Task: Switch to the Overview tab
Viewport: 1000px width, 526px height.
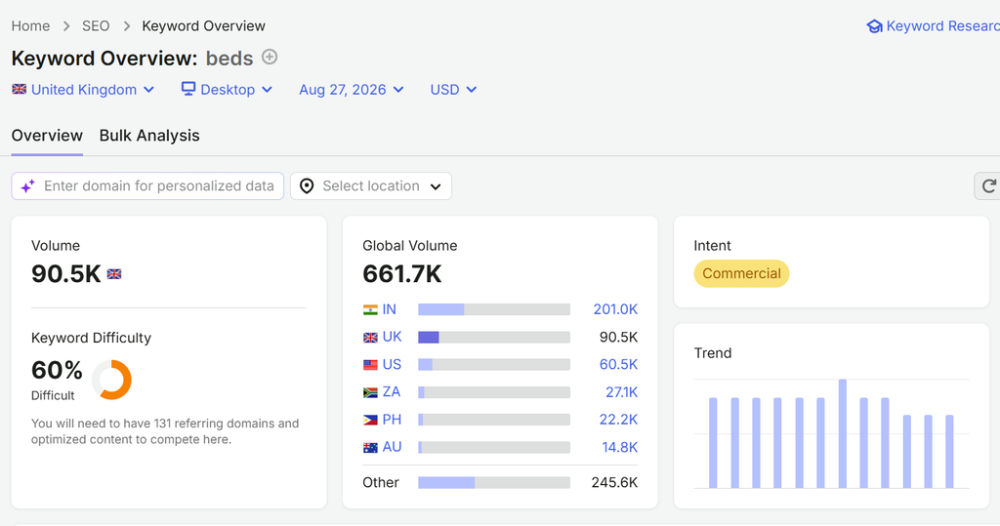Action: tap(47, 136)
